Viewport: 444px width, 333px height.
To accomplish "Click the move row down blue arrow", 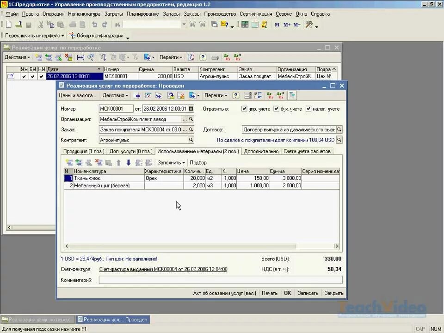I will pyautogui.click(x=128, y=162).
